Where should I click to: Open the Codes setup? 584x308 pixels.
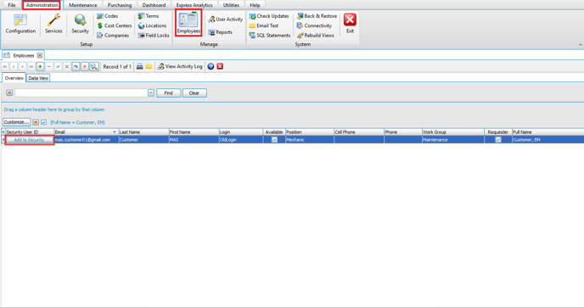point(107,16)
